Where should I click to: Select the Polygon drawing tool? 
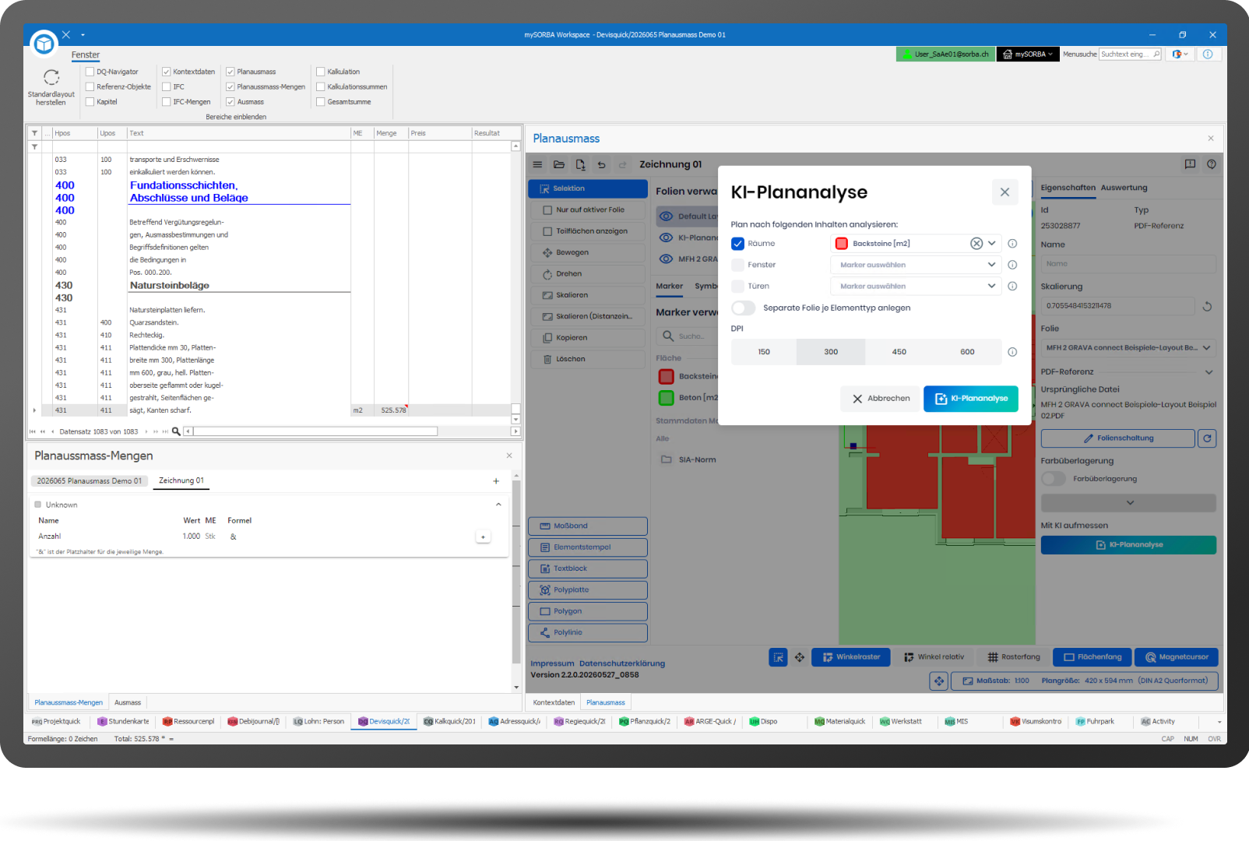tap(588, 611)
